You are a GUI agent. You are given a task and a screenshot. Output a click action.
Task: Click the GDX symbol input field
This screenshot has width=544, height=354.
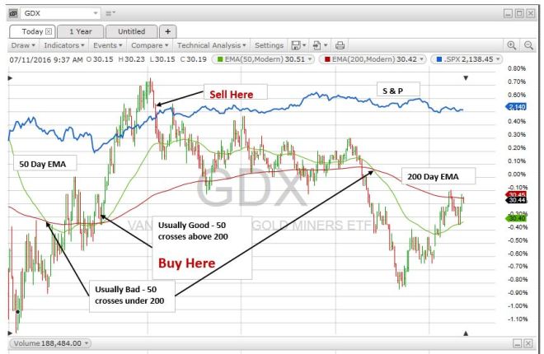coord(60,13)
